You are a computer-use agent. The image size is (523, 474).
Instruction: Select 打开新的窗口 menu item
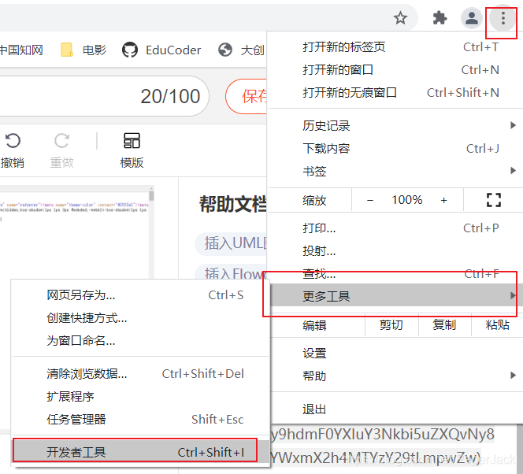click(395, 69)
